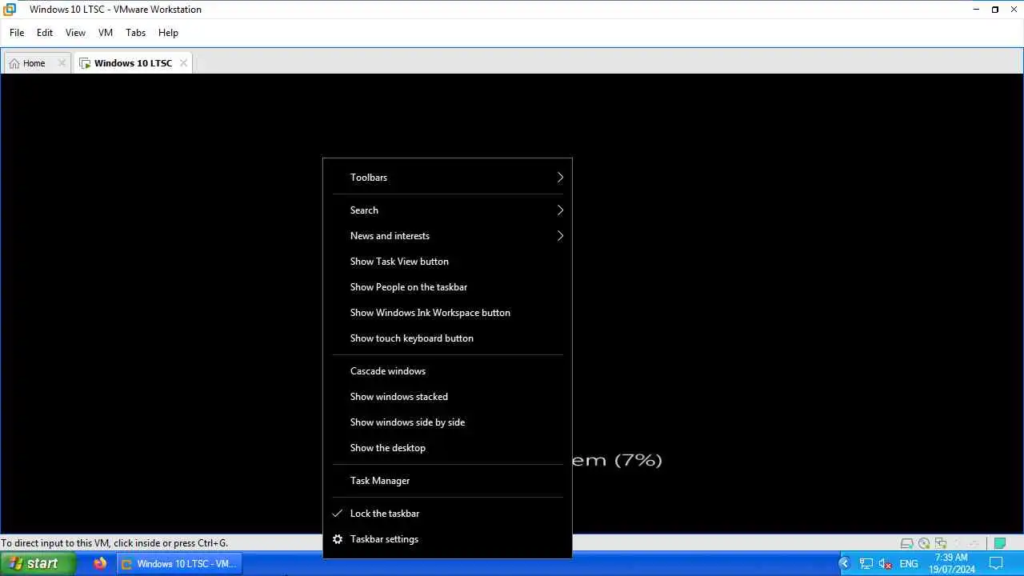Viewport: 1024px width, 576px height.
Task: Open the View menu
Action: point(75,33)
